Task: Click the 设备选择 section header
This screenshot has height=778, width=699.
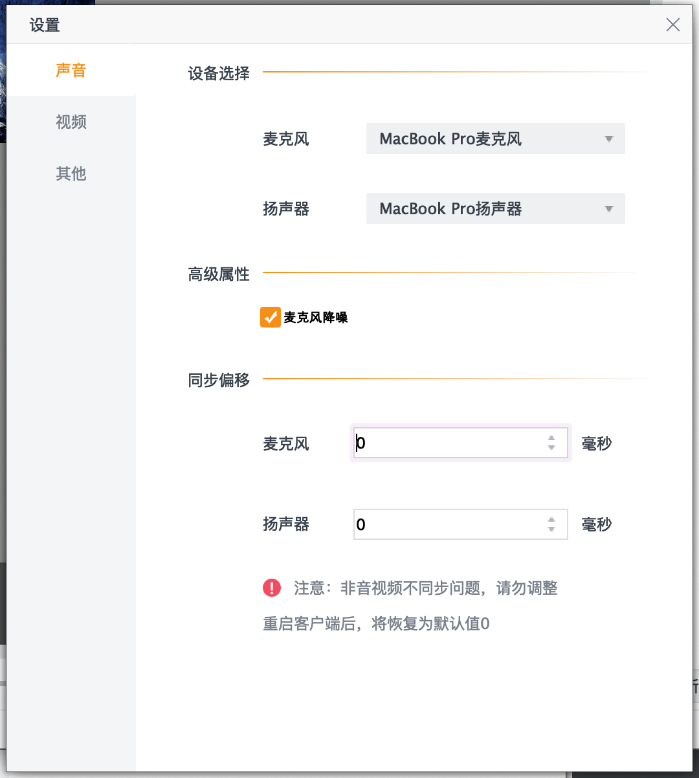Action: [219, 74]
